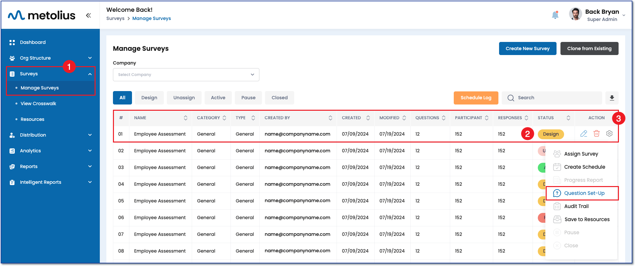The width and height of the screenshot is (635, 266).
Task: Collapse sidebar with double-chevron icon
Action: [88, 15]
